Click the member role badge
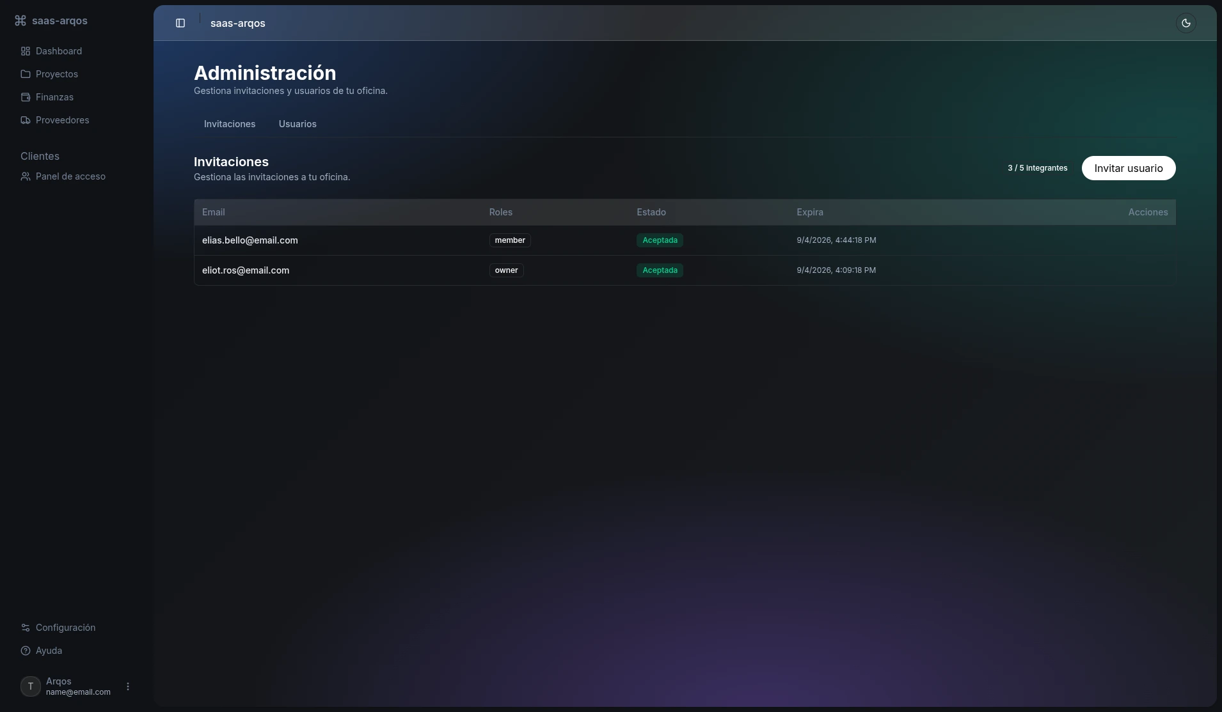 (510, 240)
